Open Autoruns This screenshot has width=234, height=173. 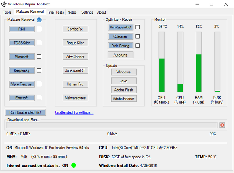tap(121, 55)
